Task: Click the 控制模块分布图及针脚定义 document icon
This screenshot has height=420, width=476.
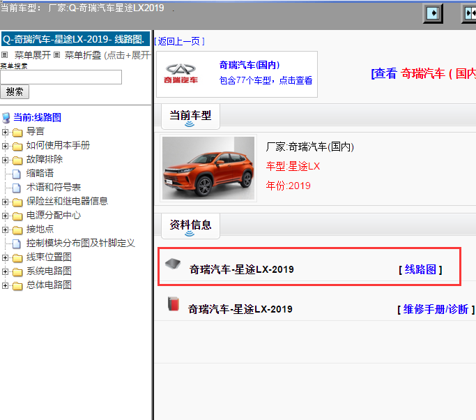Action: click(x=17, y=243)
